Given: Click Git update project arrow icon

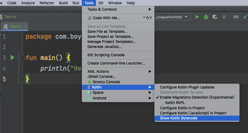Looking at the screenshot, I should (x=245, y=17).
